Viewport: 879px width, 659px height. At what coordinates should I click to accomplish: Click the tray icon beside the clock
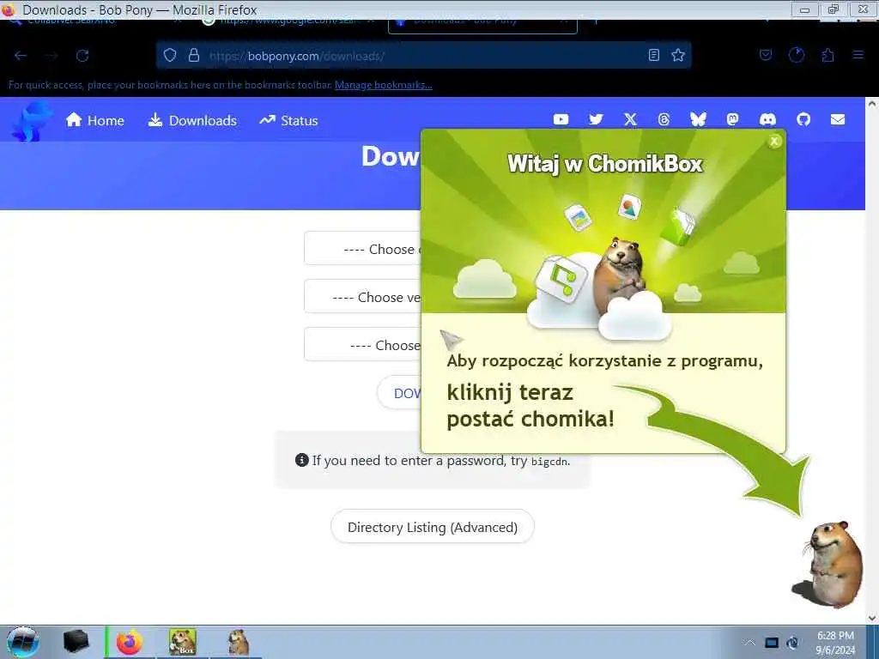pyautogui.click(x=792, y=643)
